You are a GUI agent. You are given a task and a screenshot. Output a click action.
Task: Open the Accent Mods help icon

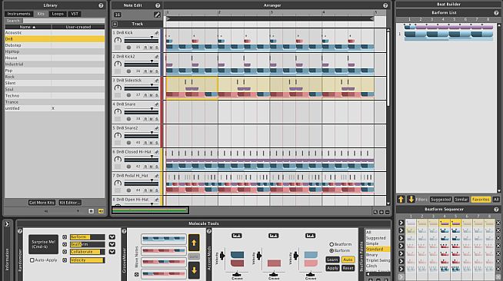click(x=209, y=231)
